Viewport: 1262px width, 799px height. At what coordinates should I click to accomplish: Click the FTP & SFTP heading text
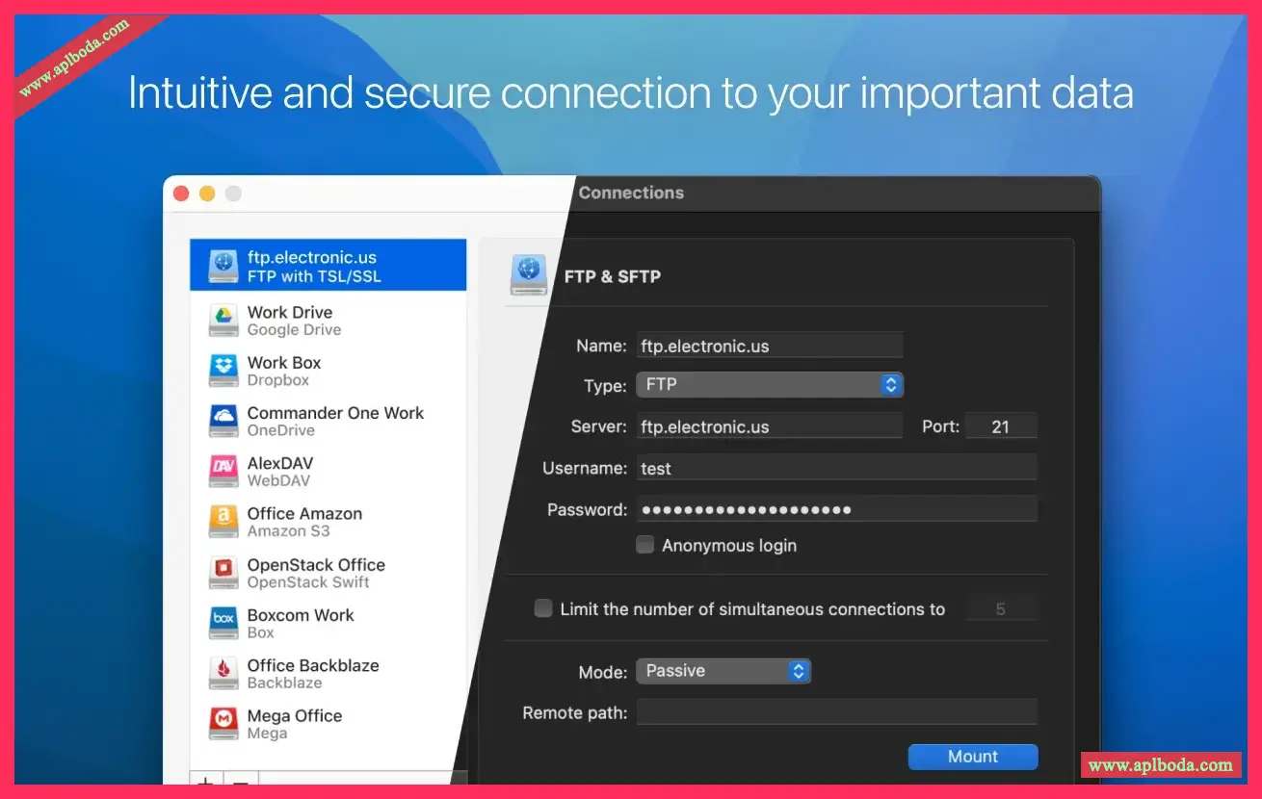tap(613, 276)
